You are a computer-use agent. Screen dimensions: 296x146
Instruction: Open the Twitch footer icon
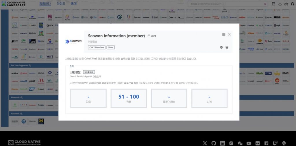click(275, 143)
